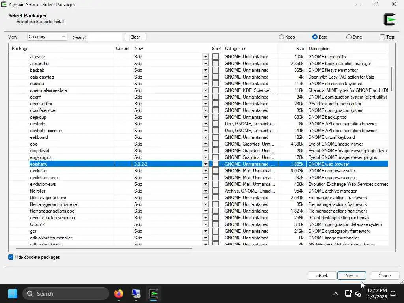Click the vertical scrollbar thumb
The width and height of the screenshot is (404, 303).
click(392, 79)
